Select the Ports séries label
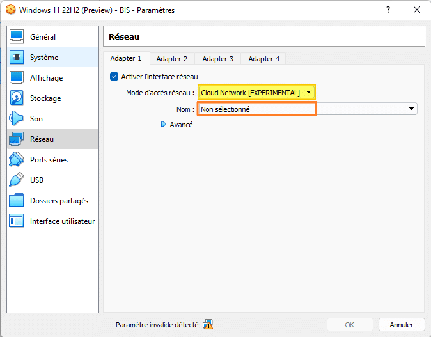Image resolution: width=431 pixels, height=337 pixels. tap(49, 160)
